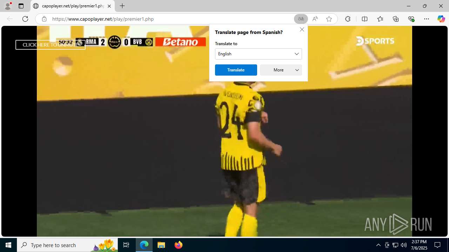Open File Explorer from taskbar
The width and height of the screenshot is (449, 252).
click(161, 245)
